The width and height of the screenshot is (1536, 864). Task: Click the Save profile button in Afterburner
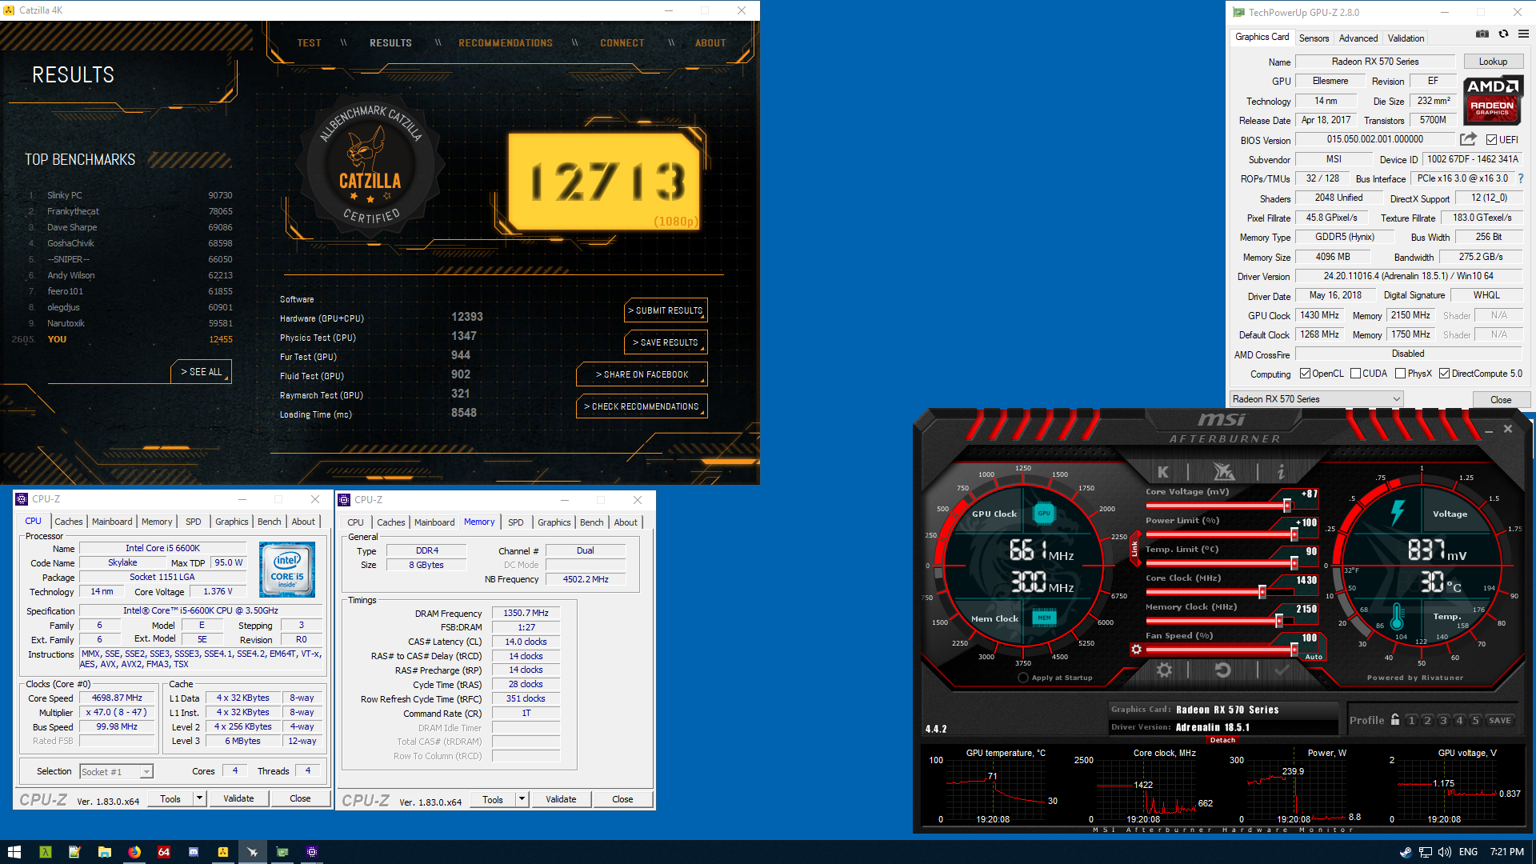point(1500,720)
